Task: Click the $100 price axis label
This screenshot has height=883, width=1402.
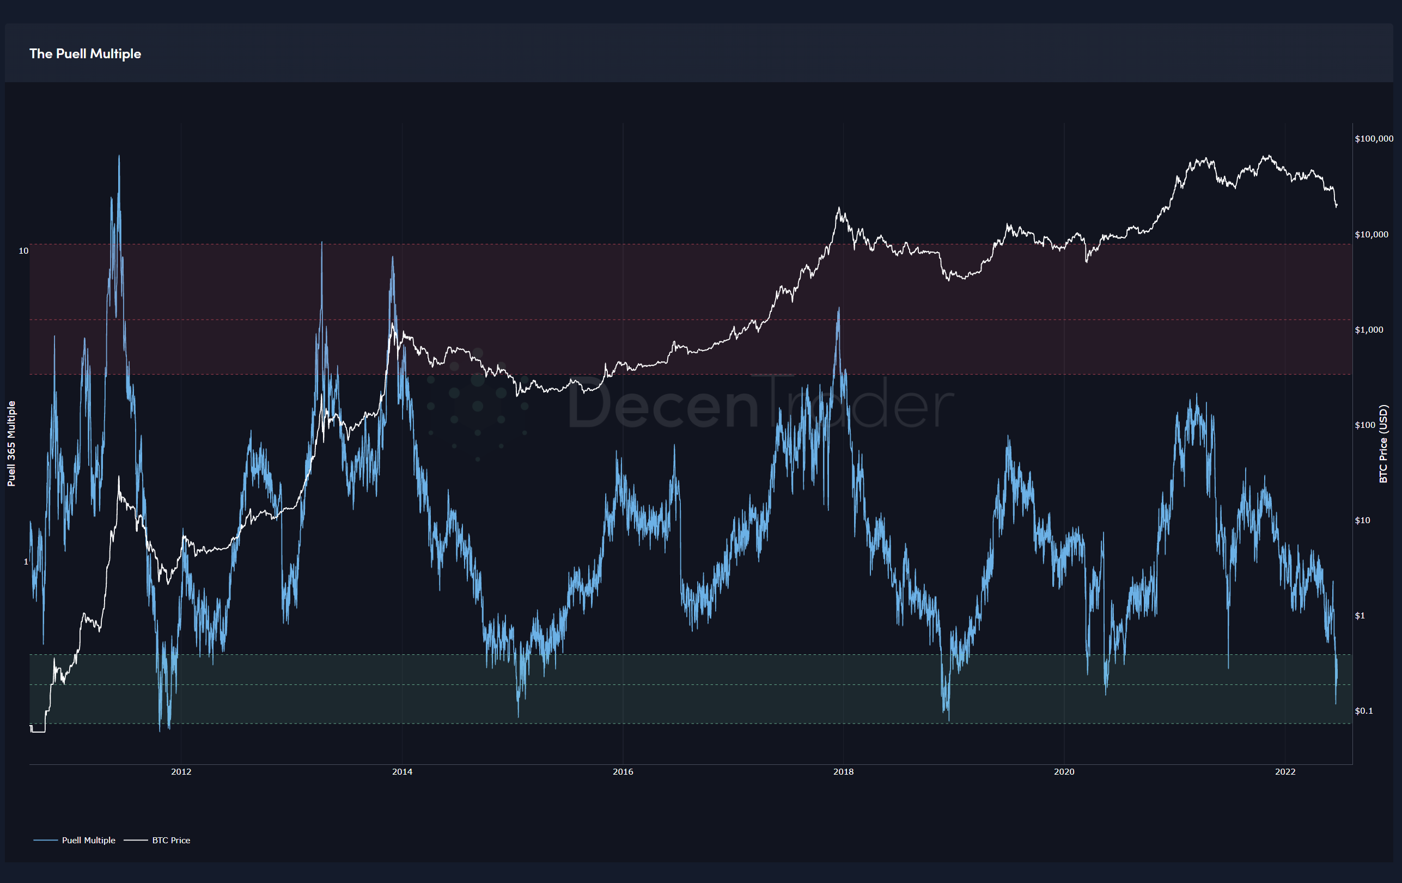Action: [1366, 425]
